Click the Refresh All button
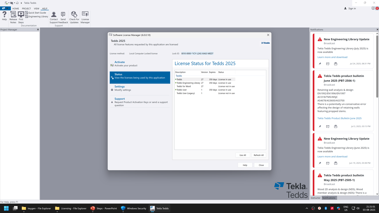Image resolution: width=379 pixels, height=213 pixels. click(258, 155)
